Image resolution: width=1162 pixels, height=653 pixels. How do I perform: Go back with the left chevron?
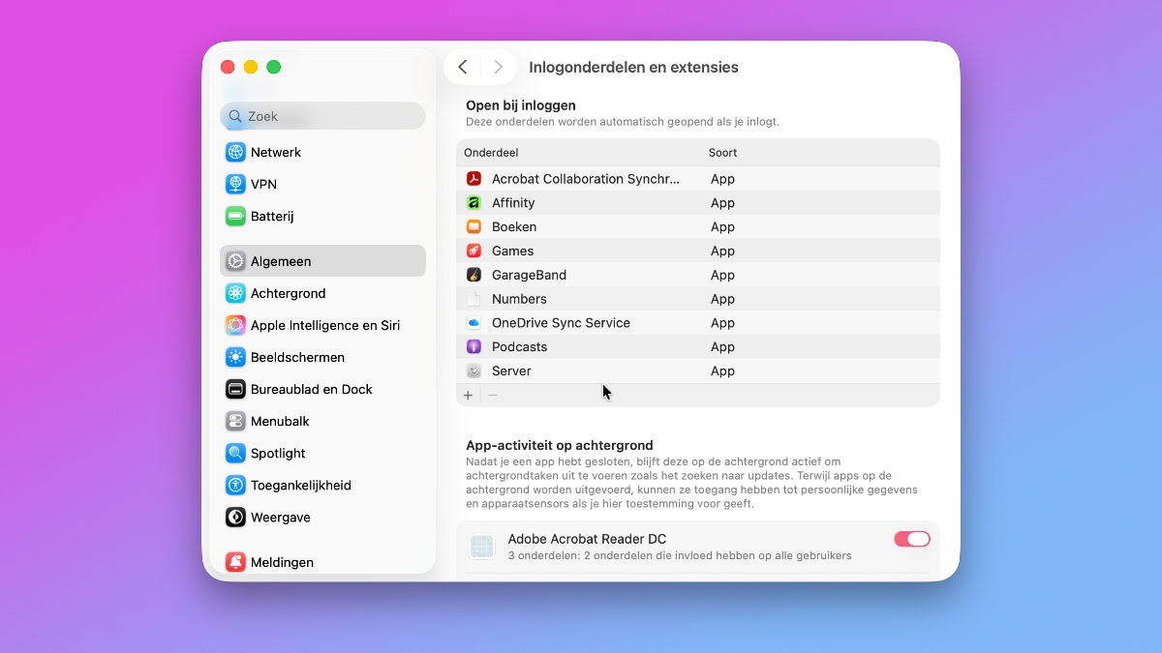[x=463, y=67]
